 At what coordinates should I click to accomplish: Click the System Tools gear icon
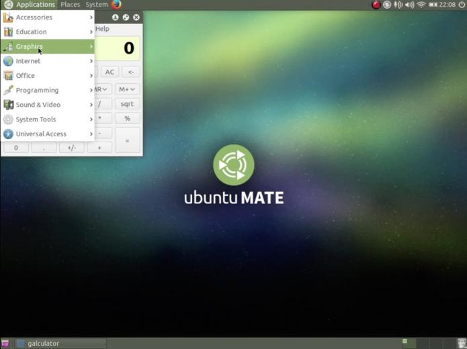click(x=8, y=119)
